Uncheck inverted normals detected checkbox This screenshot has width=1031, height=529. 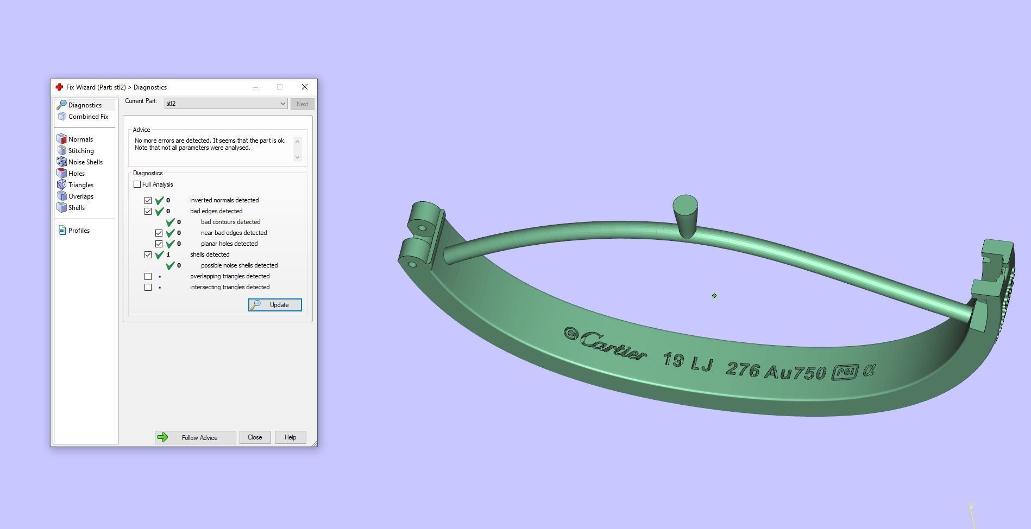click(148, 200)
